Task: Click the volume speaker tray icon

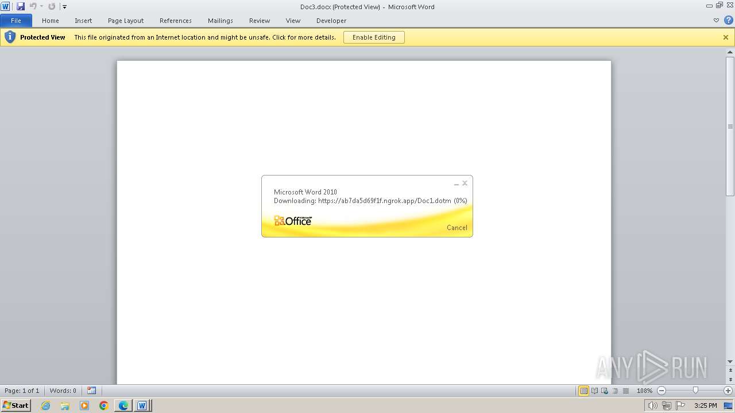Action: (652, 406)
